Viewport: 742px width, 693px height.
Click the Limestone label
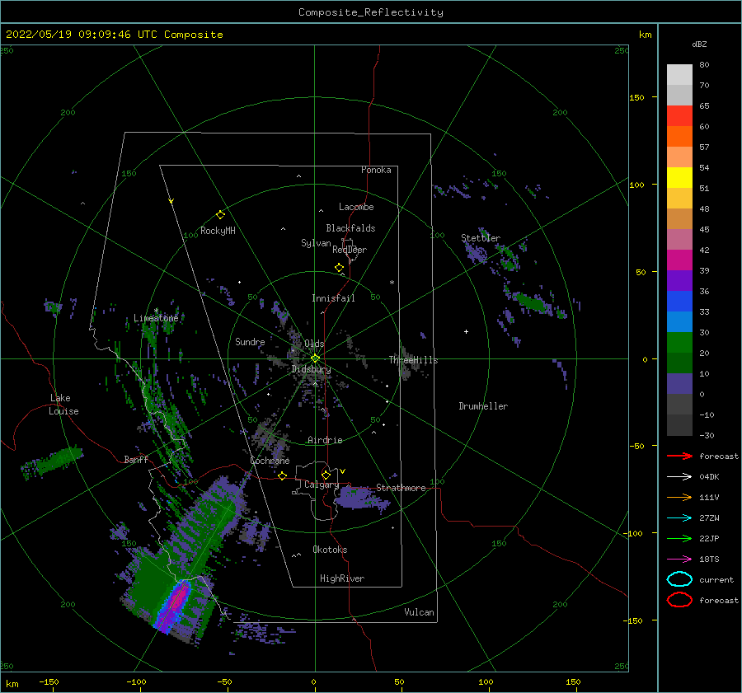click(156, 318)
